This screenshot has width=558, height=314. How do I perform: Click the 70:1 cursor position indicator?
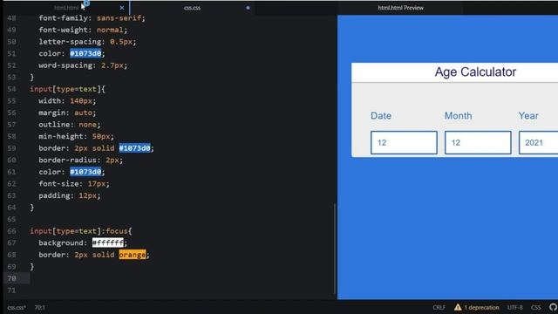coord(39,308)
